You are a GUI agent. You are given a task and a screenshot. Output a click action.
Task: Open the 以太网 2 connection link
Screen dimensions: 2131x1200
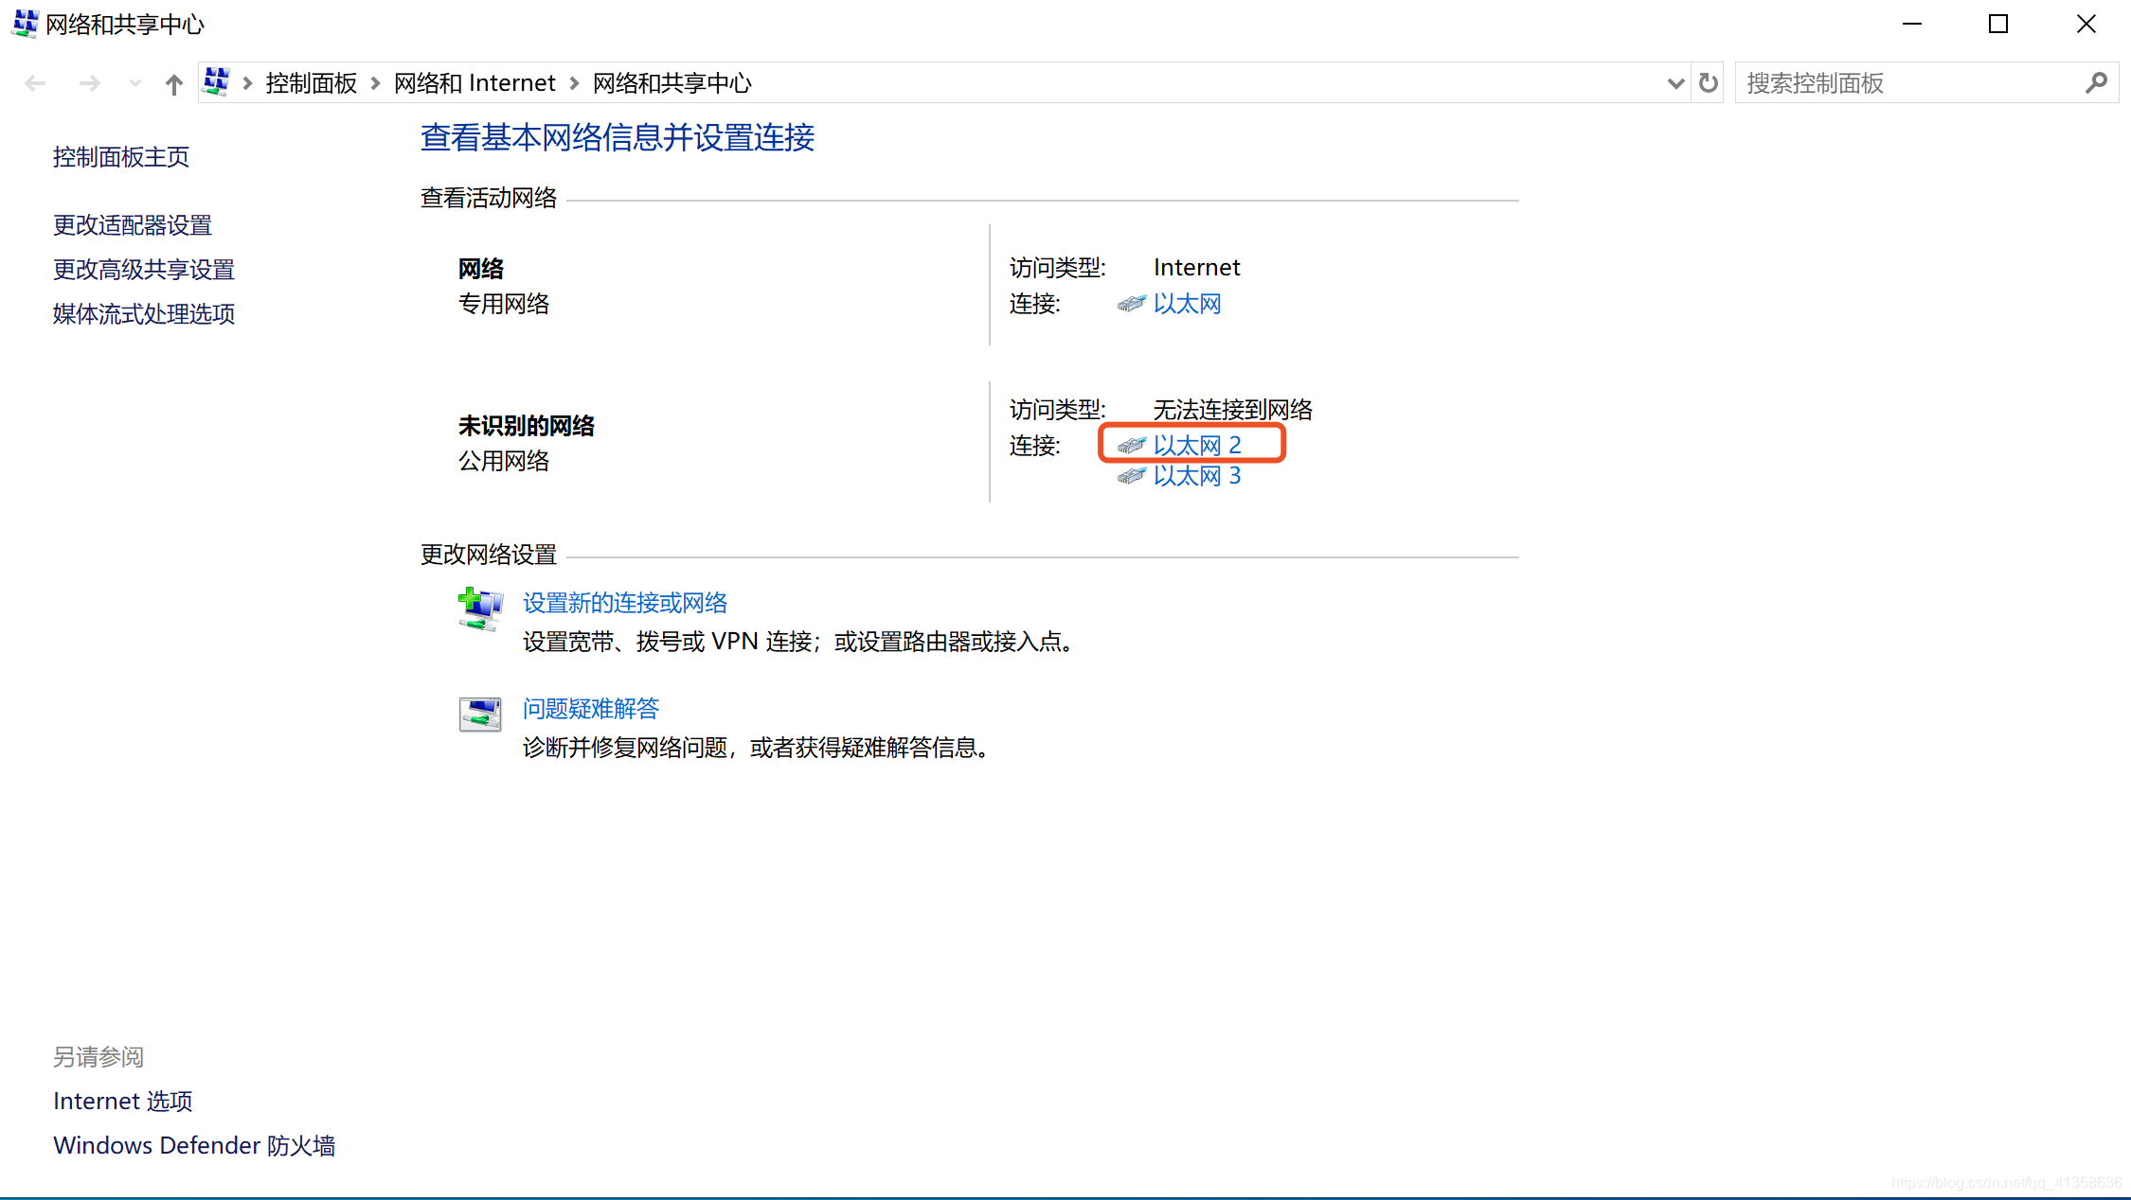pyautogui.click(x=1196, y=445)
